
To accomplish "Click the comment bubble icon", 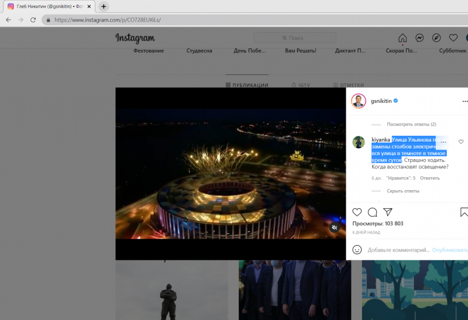I will (x=372, y=212).
